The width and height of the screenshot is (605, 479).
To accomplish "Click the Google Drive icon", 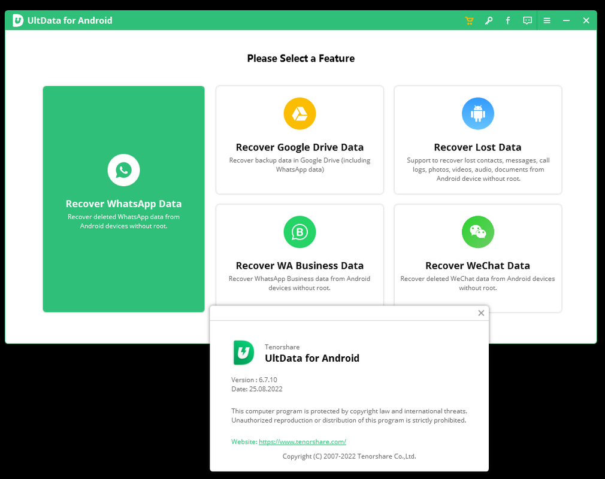I will pyautogui.click(x=300, y=114).
